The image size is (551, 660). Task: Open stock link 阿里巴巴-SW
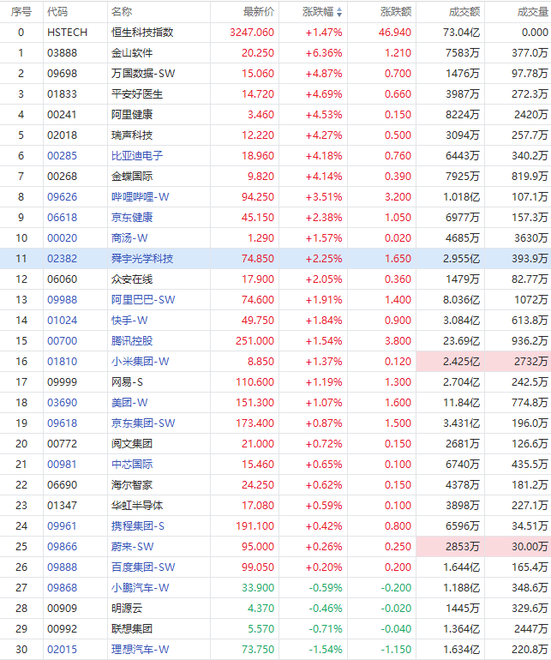point(143,300)
